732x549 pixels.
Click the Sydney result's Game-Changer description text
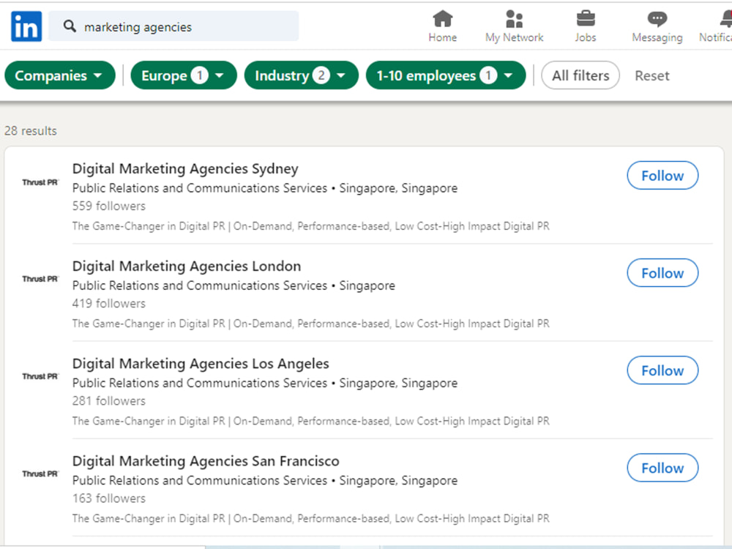pyautogui.click(x=311, y=226)
